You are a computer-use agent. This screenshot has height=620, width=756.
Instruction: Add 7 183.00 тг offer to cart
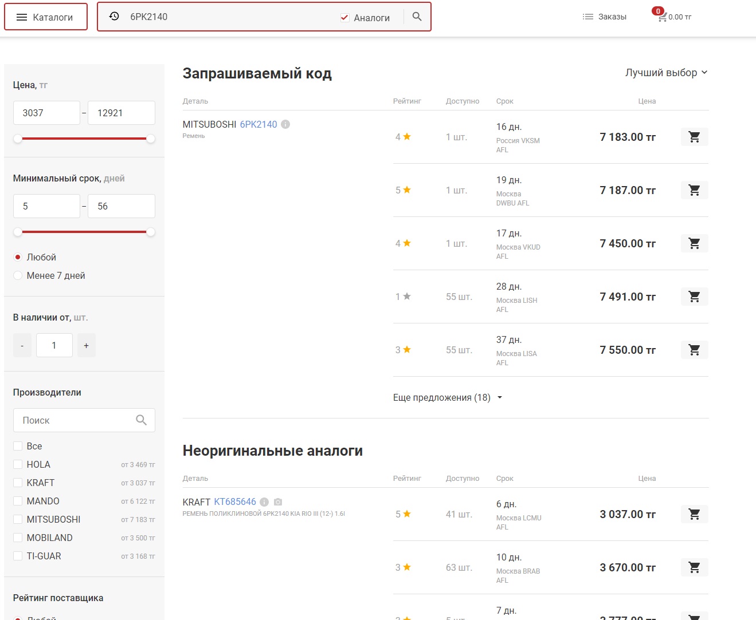pos(695,137)
